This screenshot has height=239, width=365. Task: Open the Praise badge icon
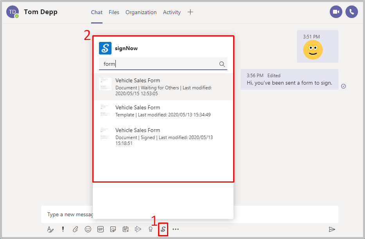(x=151, y=229)
